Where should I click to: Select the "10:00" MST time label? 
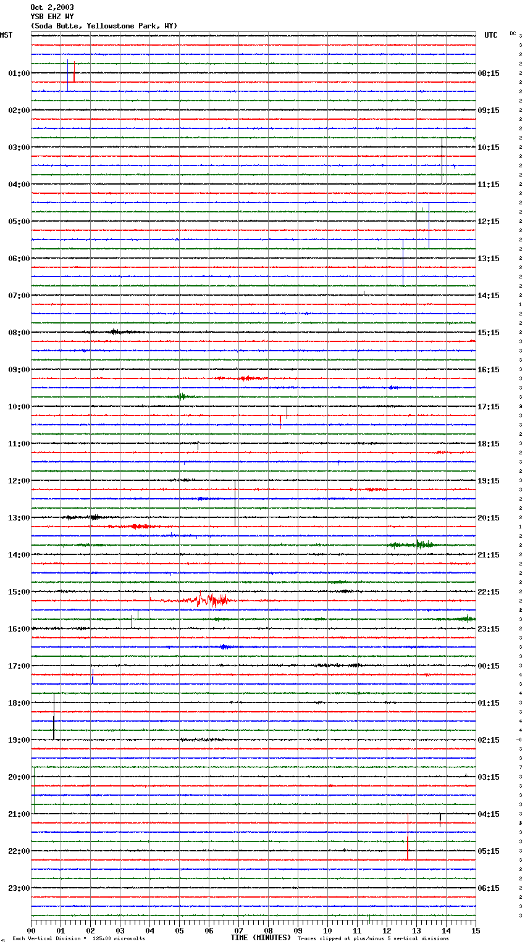[x=19, y=407]
